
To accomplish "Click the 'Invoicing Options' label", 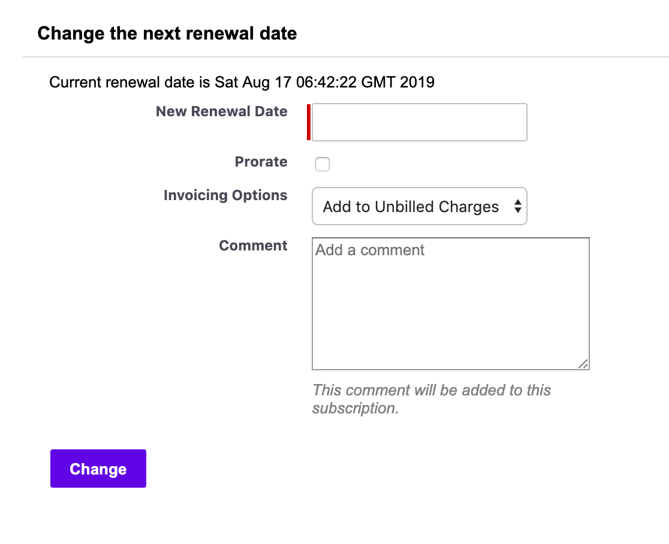I will click(x=225, y=195).
